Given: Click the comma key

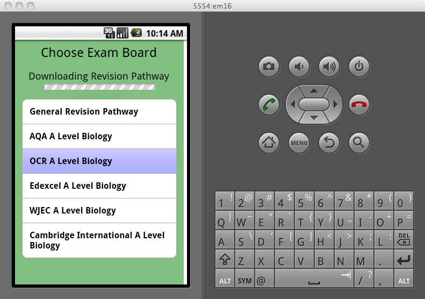Looking at the screenshot, I should point(384,279).
